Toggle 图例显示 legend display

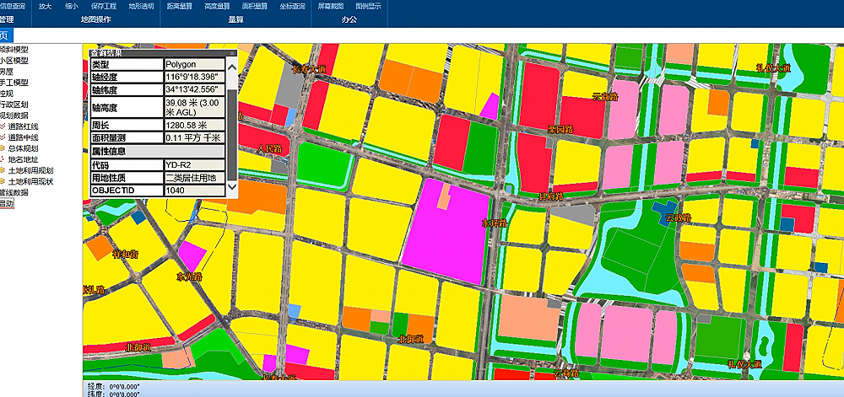[368, 6]
